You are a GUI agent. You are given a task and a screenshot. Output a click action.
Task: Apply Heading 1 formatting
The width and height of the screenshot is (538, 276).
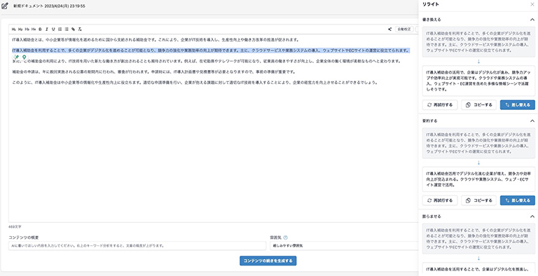coord(14,29)
